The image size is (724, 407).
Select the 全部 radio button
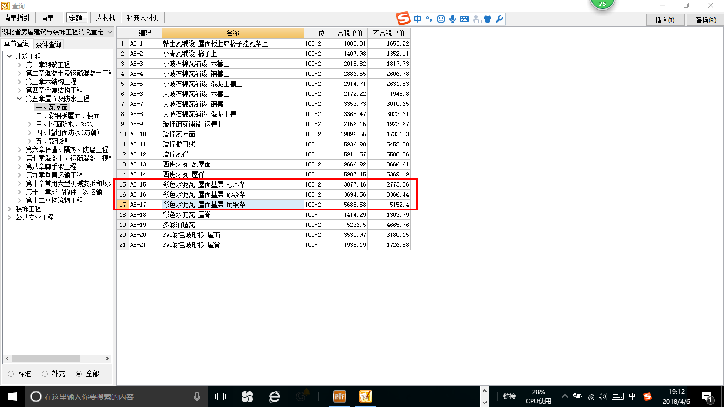79,374
